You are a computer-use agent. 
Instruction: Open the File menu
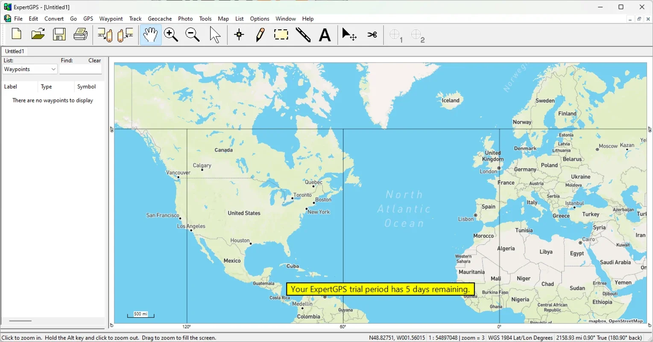[18, 19]
